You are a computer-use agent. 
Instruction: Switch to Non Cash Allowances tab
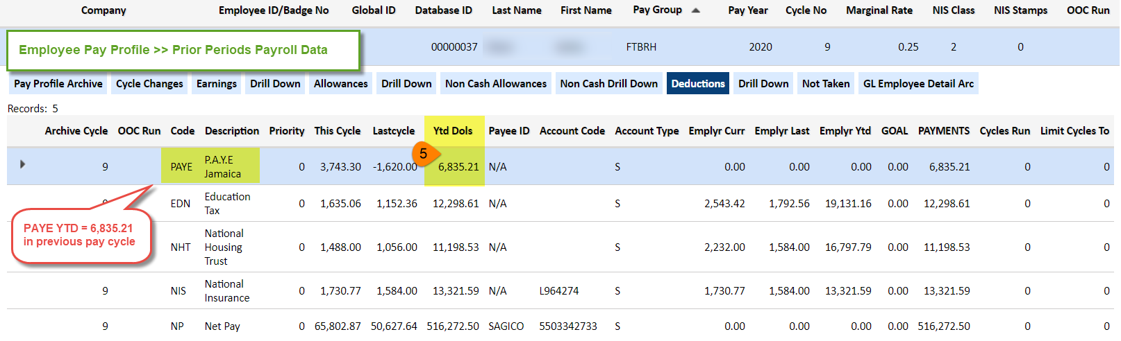pyautogui.click(x=496, y=84)
